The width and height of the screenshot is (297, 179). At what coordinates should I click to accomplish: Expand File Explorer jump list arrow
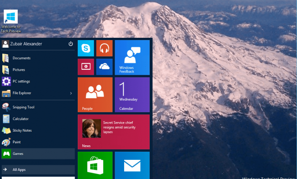click(71, 93)
